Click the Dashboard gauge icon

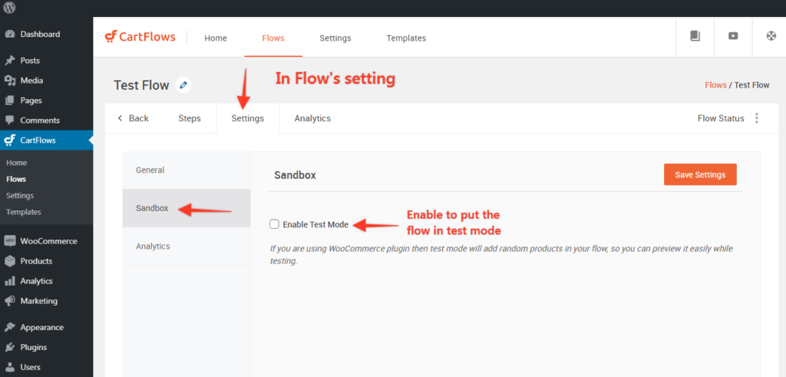click(x=9, y=34)
